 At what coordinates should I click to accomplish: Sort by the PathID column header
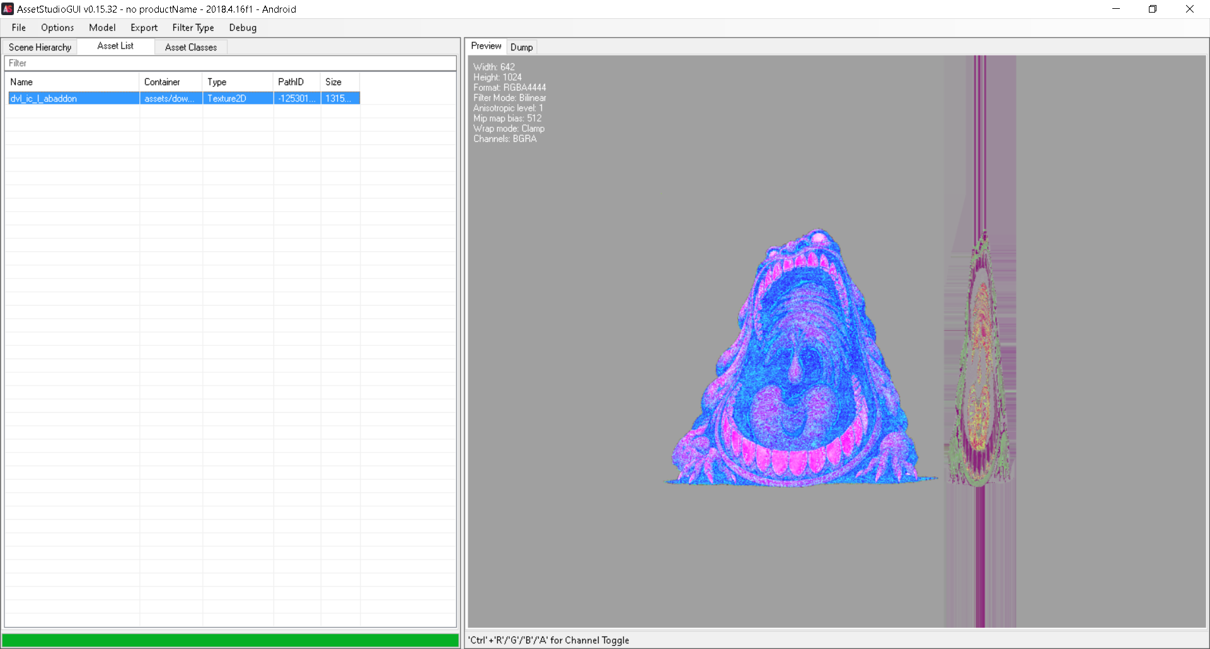tap(297, 82)
